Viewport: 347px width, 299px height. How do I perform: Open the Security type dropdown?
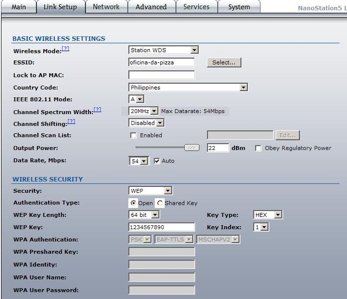coord(150,191)
